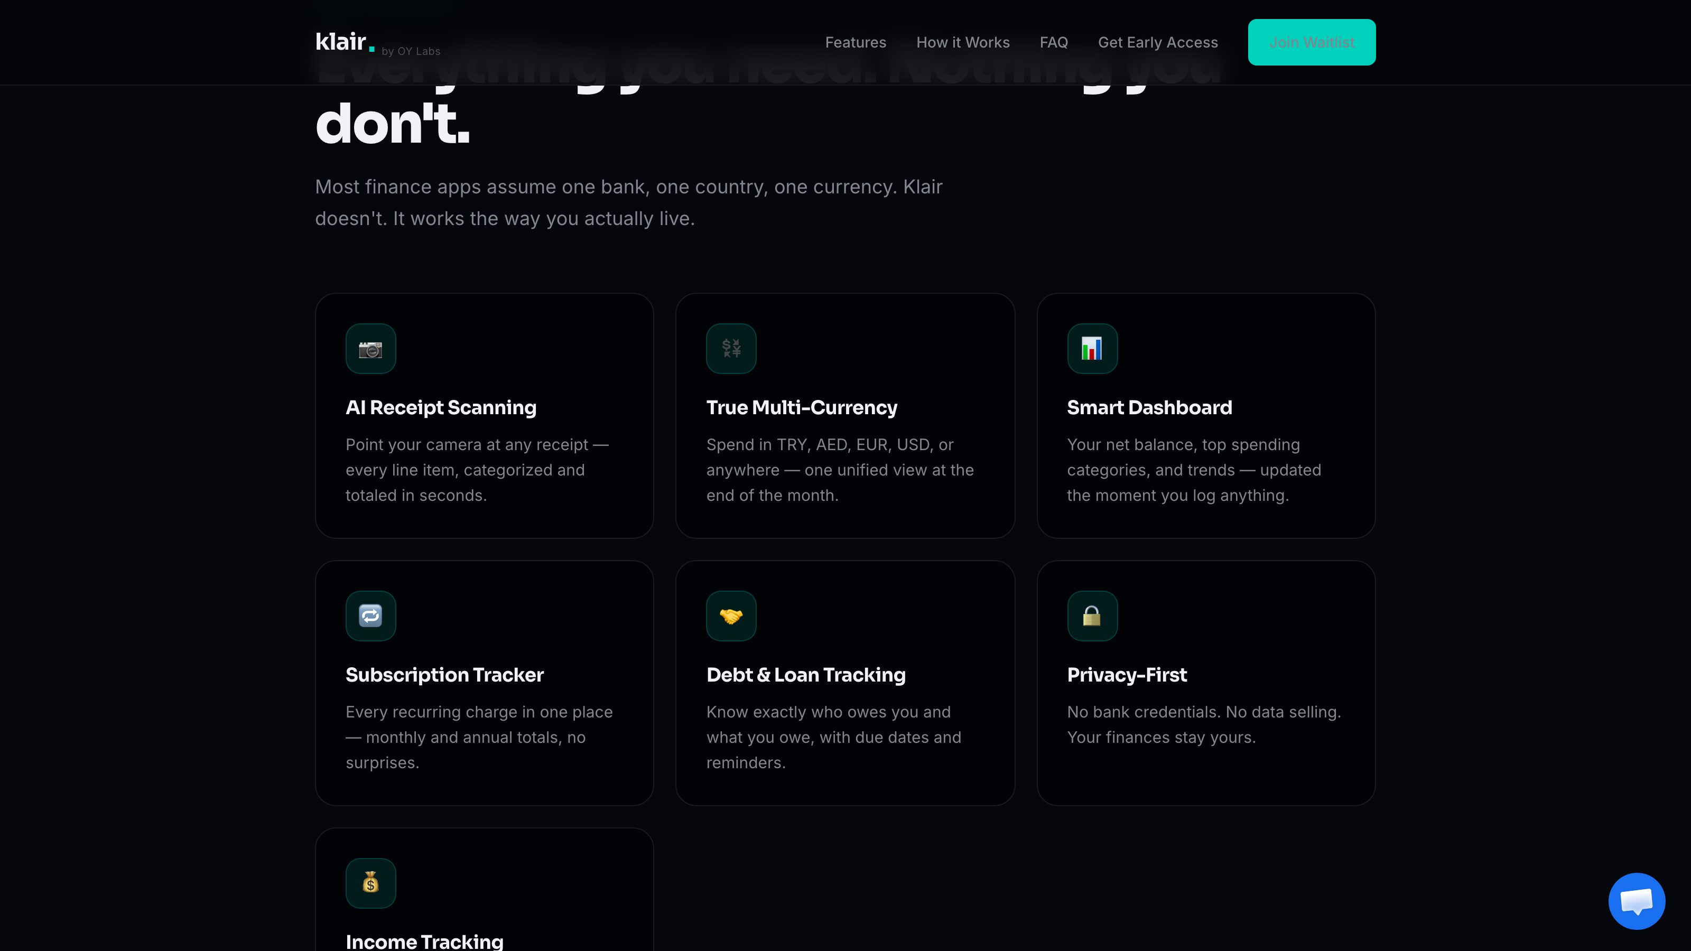This screenshot has height=951, width=1691.
Task: Click the True Multi-Currency heading
Action: [802, 407]
